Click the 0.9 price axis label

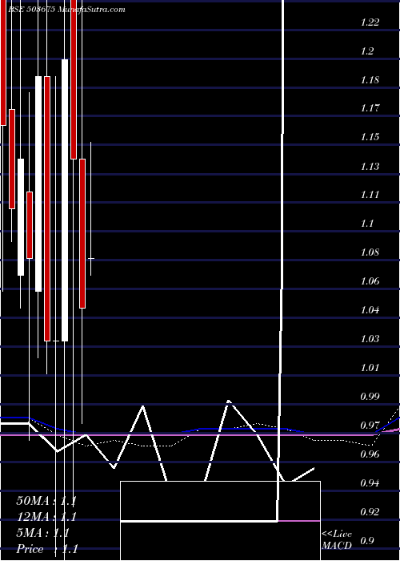pyautogui.click(x=367, y=541)
